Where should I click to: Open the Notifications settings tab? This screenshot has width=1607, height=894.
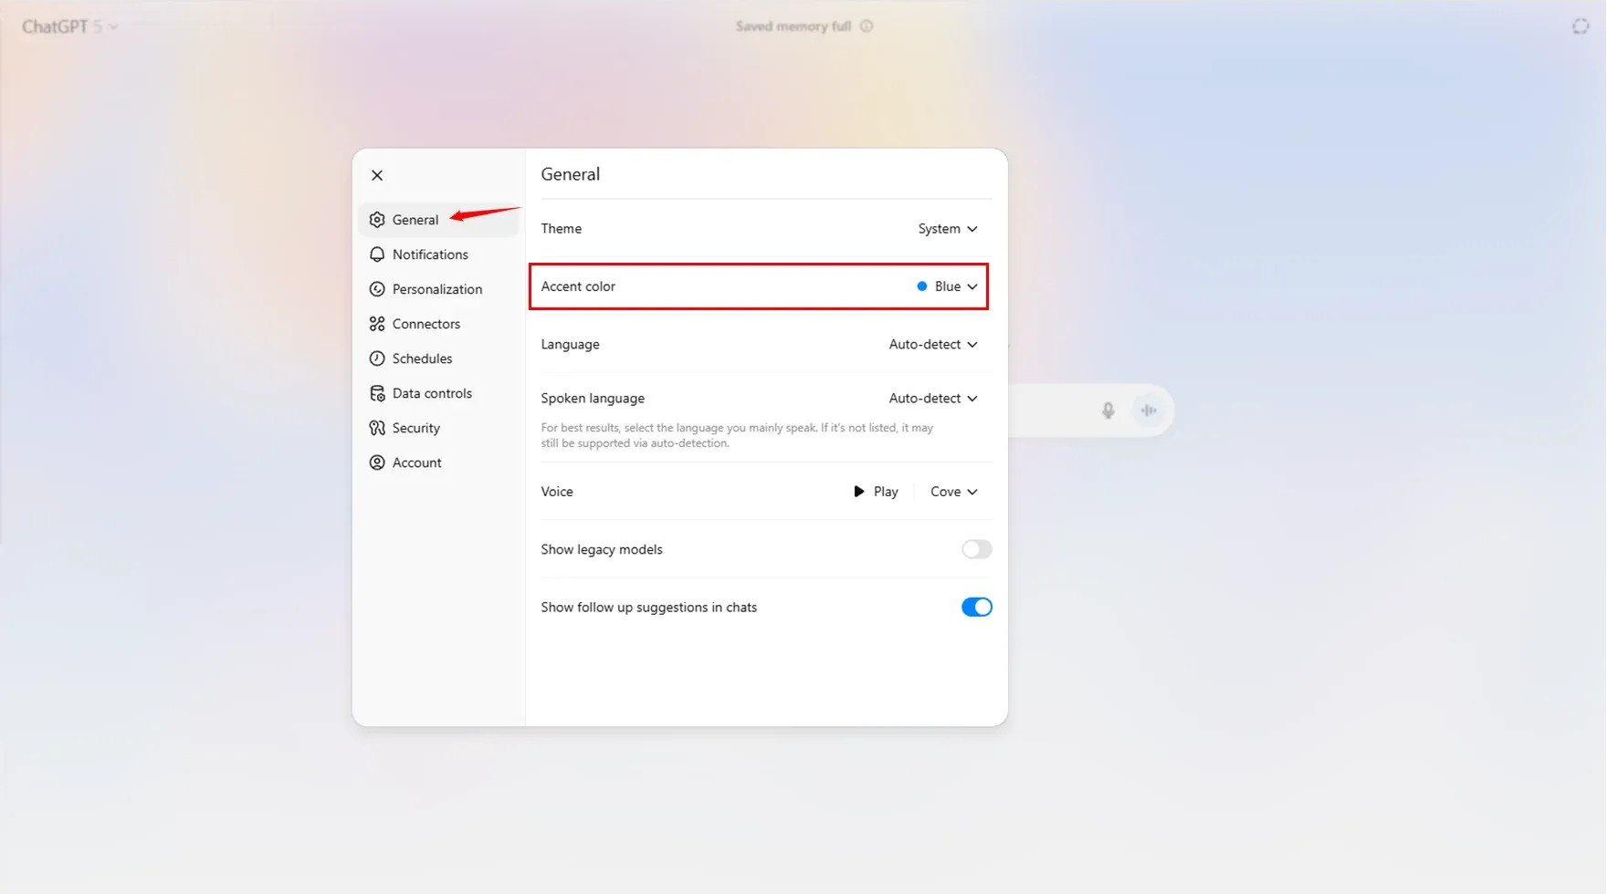click(439, 255)
